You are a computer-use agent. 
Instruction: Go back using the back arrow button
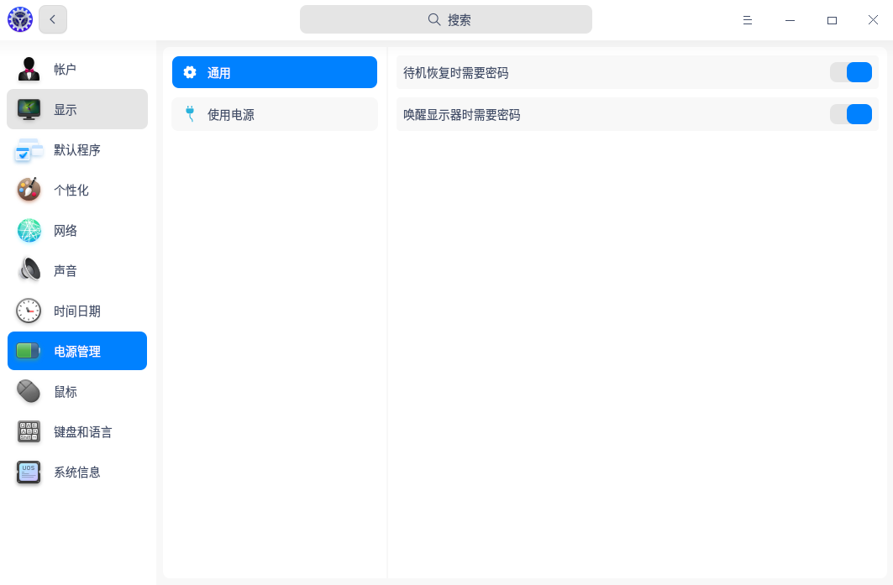[x=53, y=19]
